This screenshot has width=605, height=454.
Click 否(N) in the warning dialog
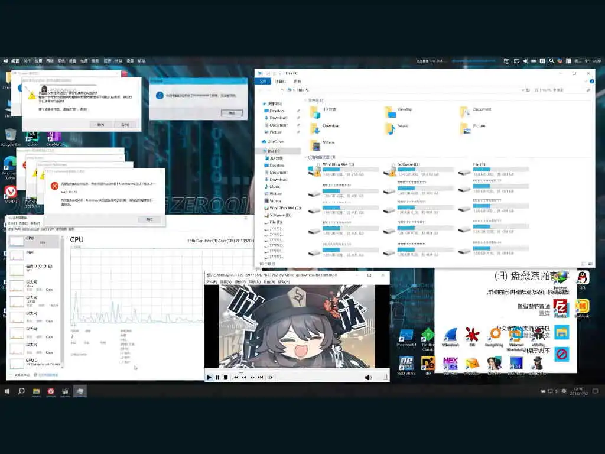click(x=125, y=125)
